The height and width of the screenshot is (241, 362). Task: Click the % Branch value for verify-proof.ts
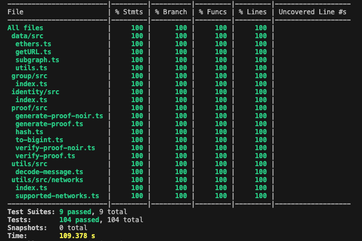coord(181,156)
